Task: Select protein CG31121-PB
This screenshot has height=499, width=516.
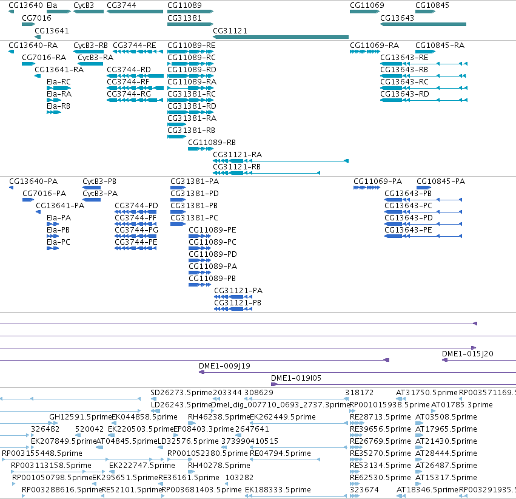Action: pos(233,309)
